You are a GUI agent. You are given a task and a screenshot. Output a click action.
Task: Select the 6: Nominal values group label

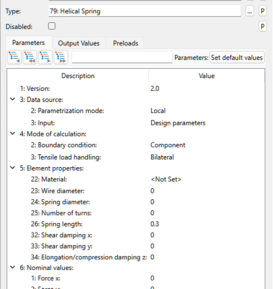(47, 267)
